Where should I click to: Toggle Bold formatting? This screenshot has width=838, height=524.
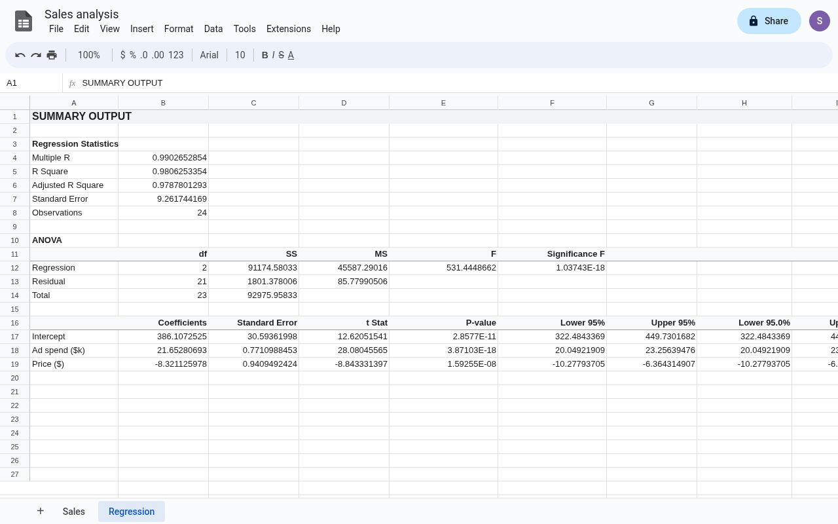click(264, 55)
